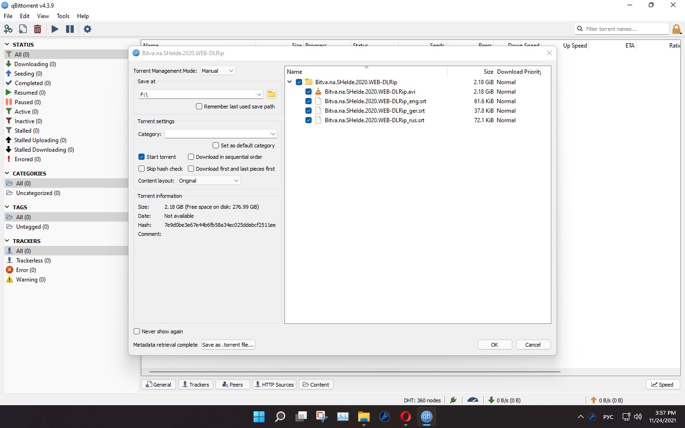Open the Content layout dropdown
The width and height of the screenshot is (685, 428).
[x=209, y=181]
